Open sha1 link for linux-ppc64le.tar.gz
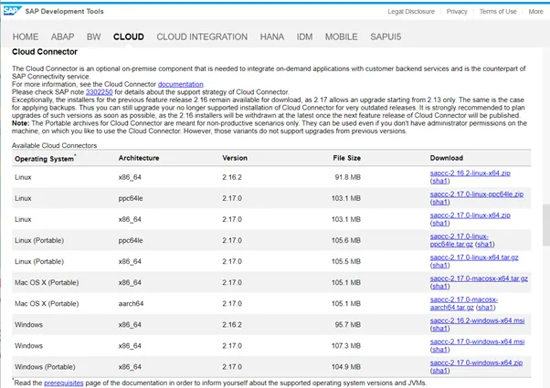The height and width of the screenshot is (388, 550). point(485,244)
